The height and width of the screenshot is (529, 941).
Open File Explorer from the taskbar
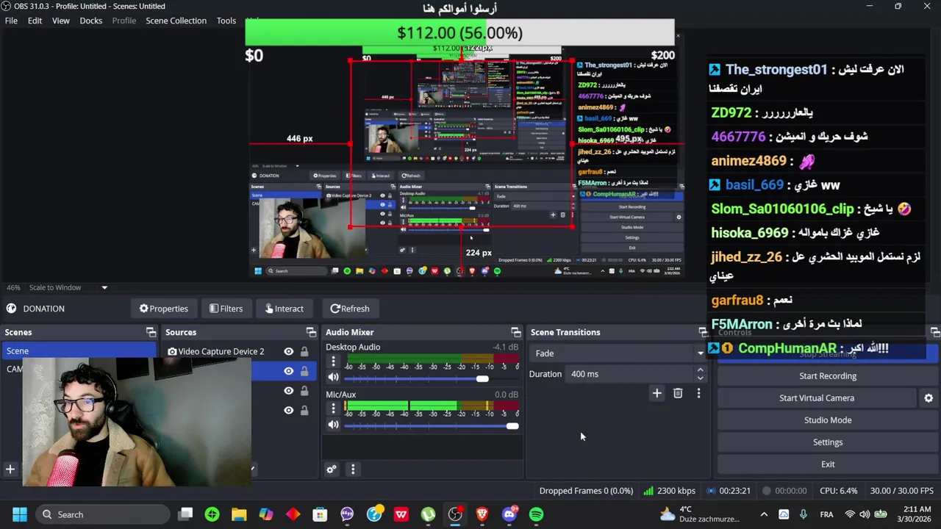pos(239,514)
